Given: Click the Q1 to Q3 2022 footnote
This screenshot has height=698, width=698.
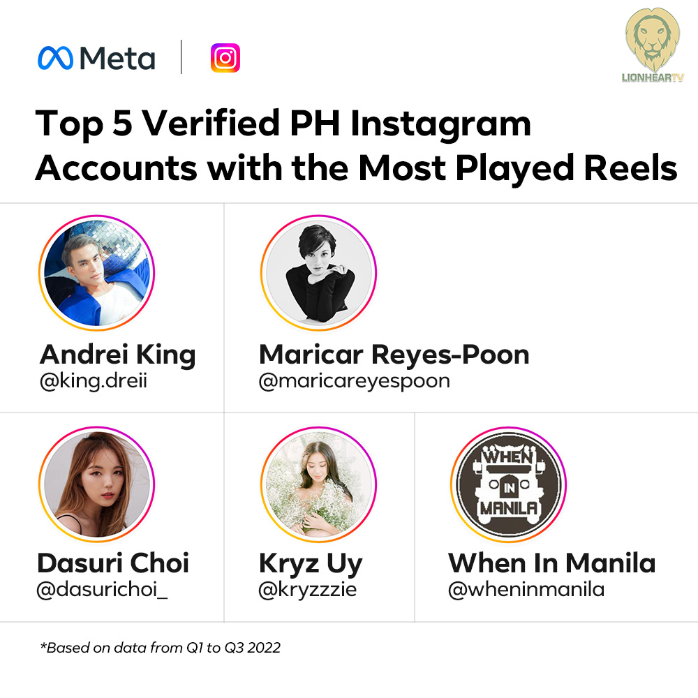Looking at the screenshot, I should [160, 648].
